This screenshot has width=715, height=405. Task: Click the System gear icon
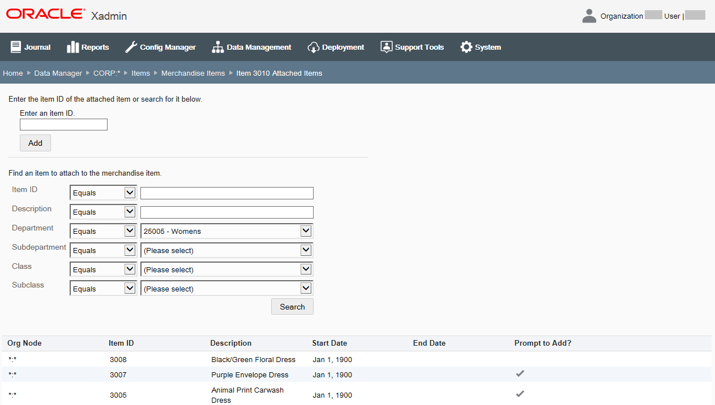click(466, 47)
